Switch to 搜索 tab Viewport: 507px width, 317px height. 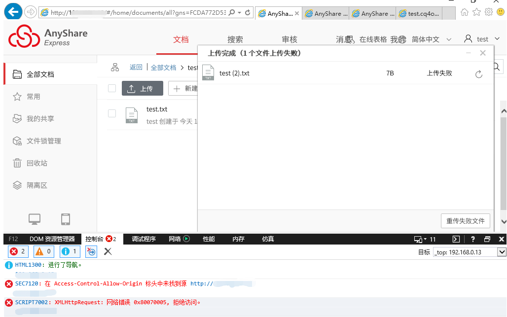tap(235, 39)
